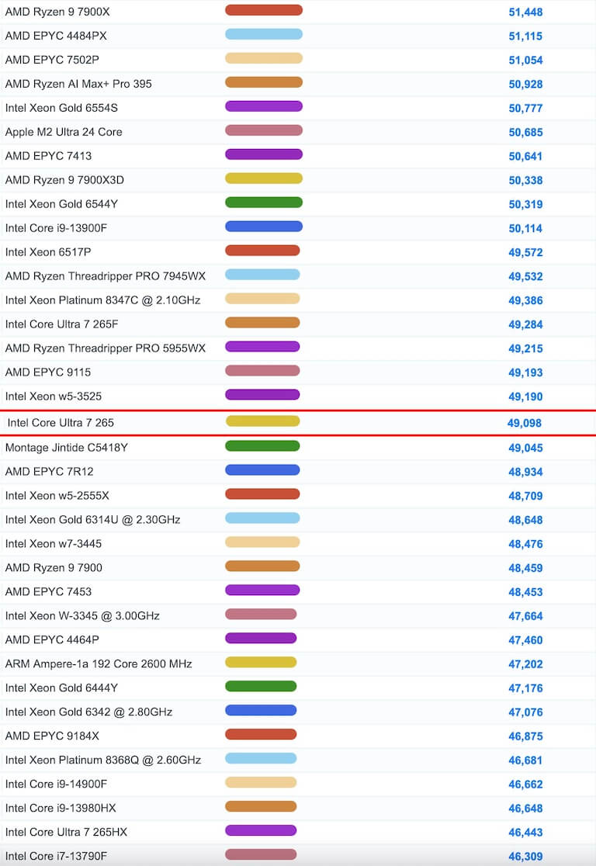
Task: Click the green bar beside Intel Xeon Gold 6544Y
Action: pyautogui.click(x=264, y=203)
